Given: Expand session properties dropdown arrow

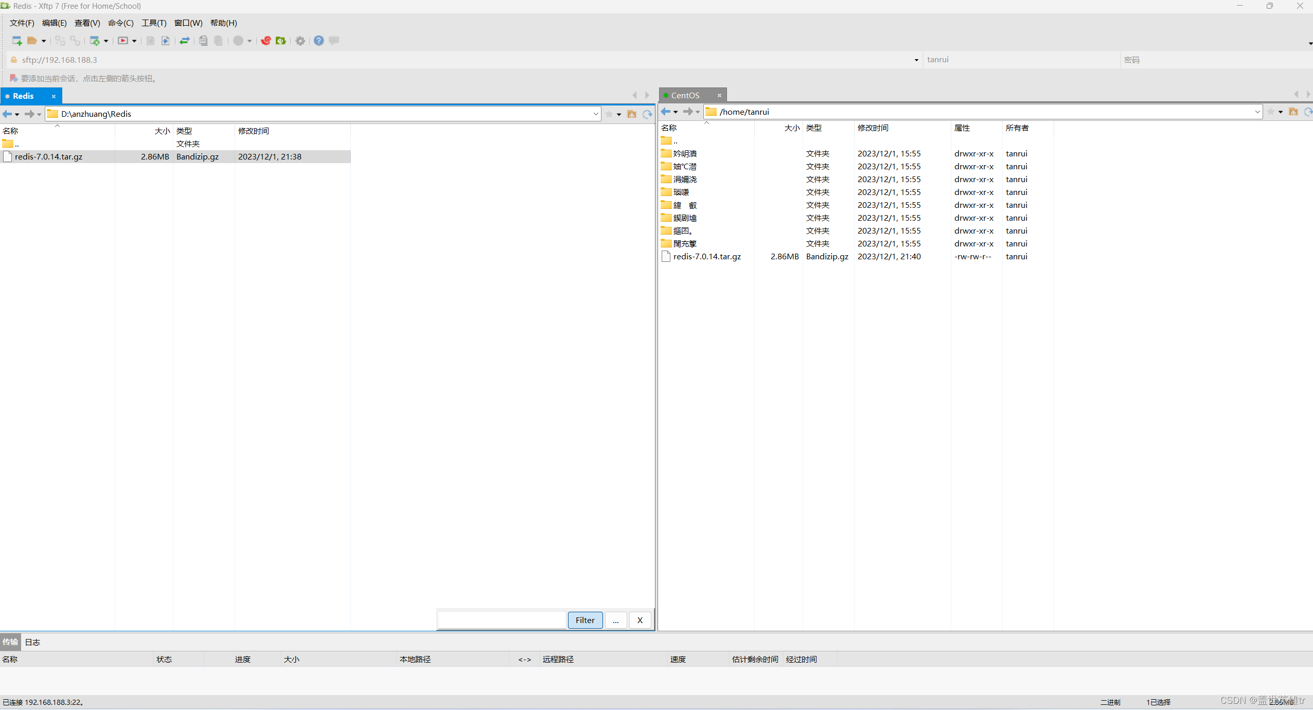Looking at the screenshot, I should [106, 41].
